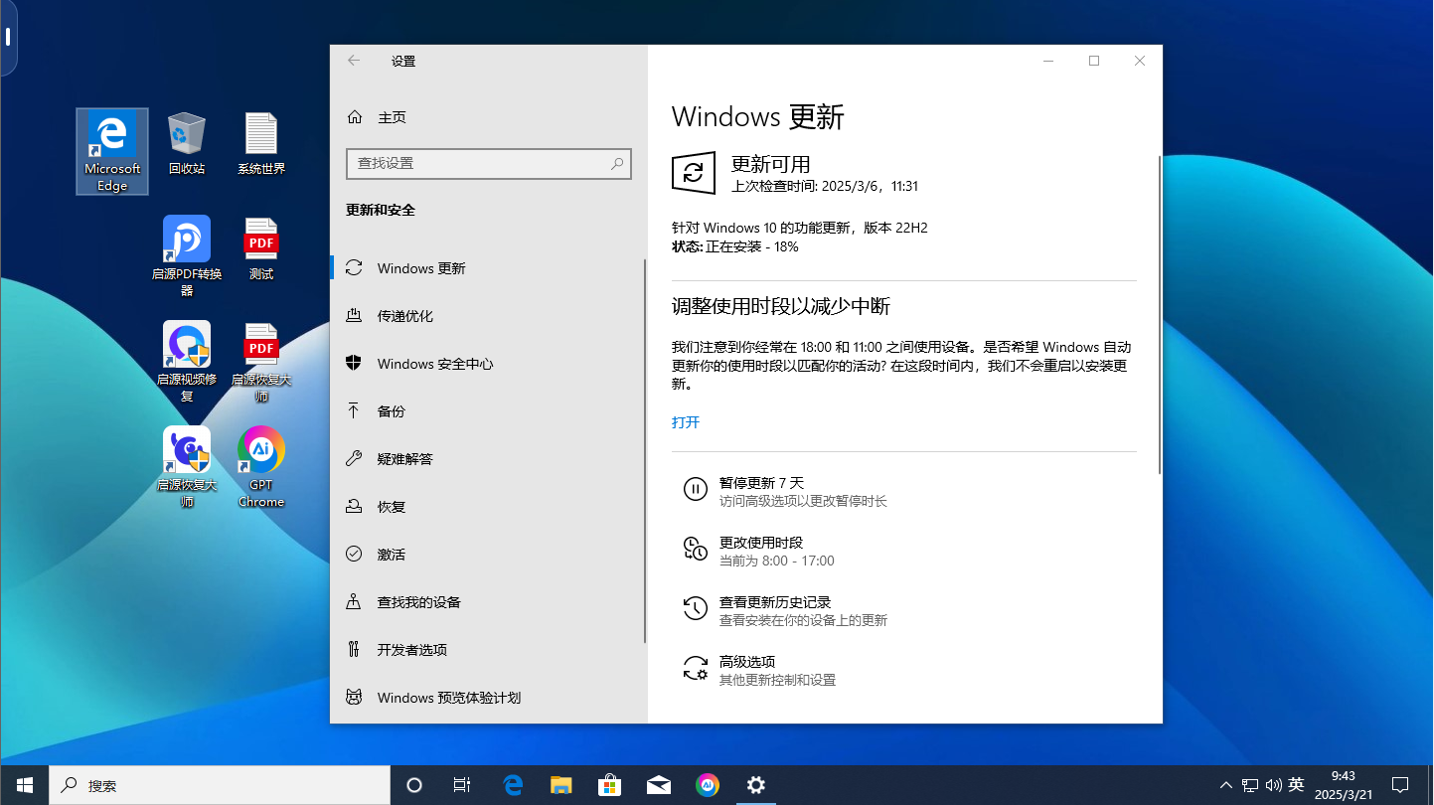Open 查找我的设备 page

tap(488, 602)
